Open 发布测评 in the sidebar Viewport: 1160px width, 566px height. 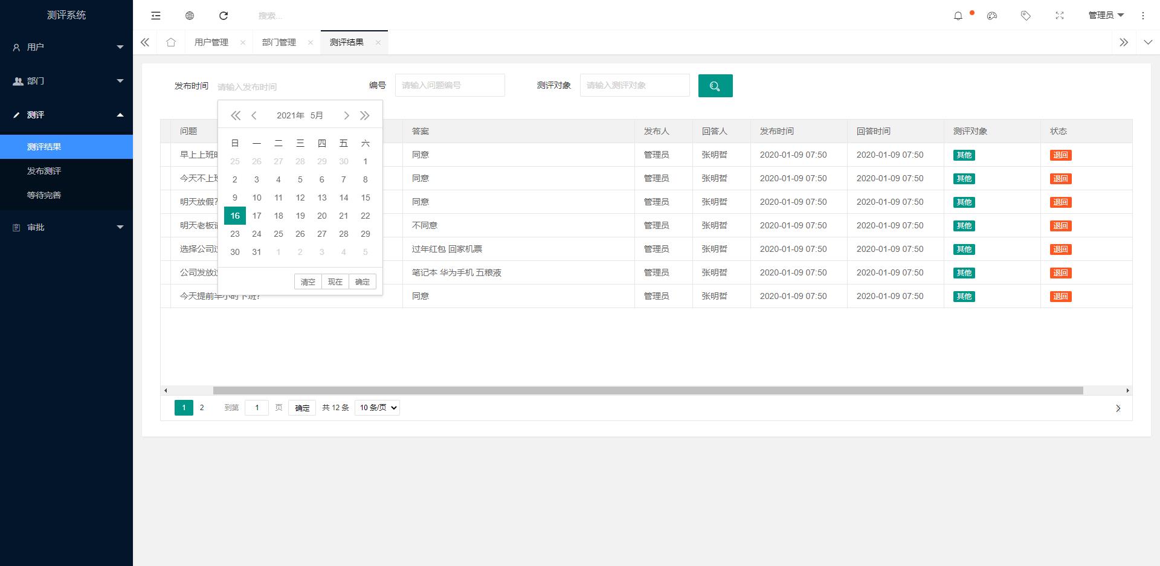66,171
